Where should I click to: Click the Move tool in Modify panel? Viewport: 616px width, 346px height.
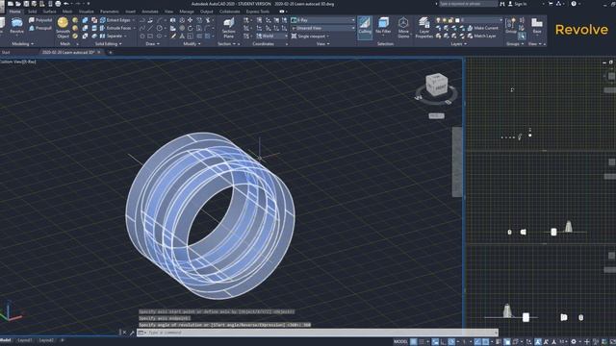coord(191,20)
